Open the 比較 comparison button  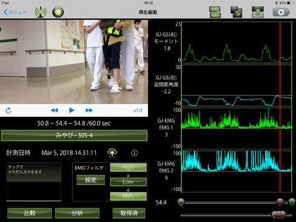[30, 213]
